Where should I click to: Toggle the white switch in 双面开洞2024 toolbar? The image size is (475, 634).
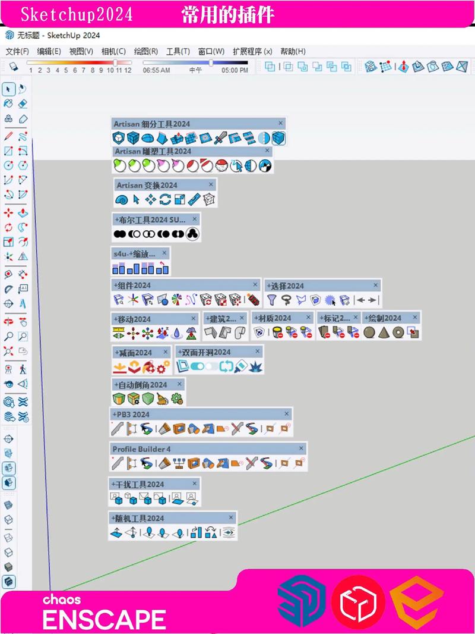211,367
